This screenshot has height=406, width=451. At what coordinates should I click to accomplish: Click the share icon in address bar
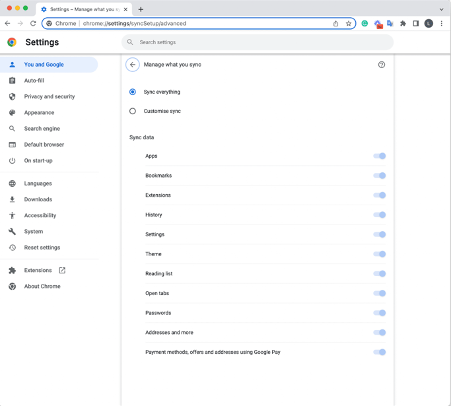335,24
